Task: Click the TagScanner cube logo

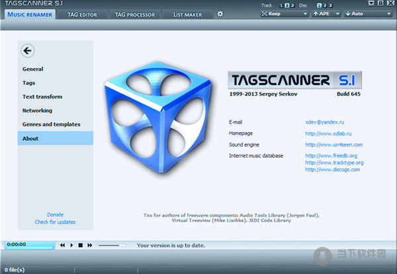Action: pos(157,118)
